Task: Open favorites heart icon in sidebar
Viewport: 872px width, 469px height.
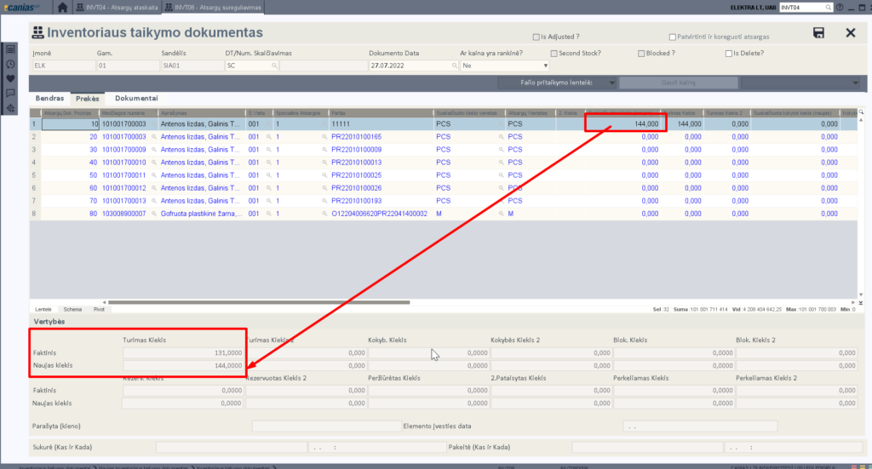Action: pyautogui.click(x=10, y=78)
